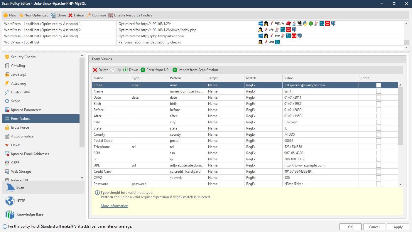412x232 pixels.
Task: Click the Type column header
Action: click(x=149, y=78)
